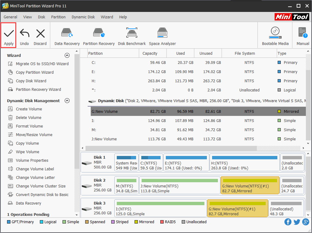Click sidebar Data Recovery under Dynamic Disk Management
The width and height of the screenshot is (312, 233).
click(x=25, y=203)
